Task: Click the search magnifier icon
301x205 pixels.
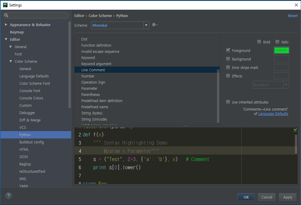Action: click(6, 15)
